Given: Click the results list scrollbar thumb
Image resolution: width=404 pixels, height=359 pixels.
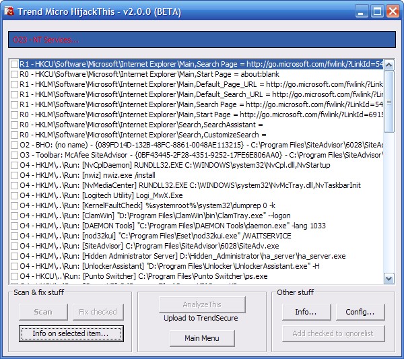Looking at the screenshot, I should [x=389, y=102].
